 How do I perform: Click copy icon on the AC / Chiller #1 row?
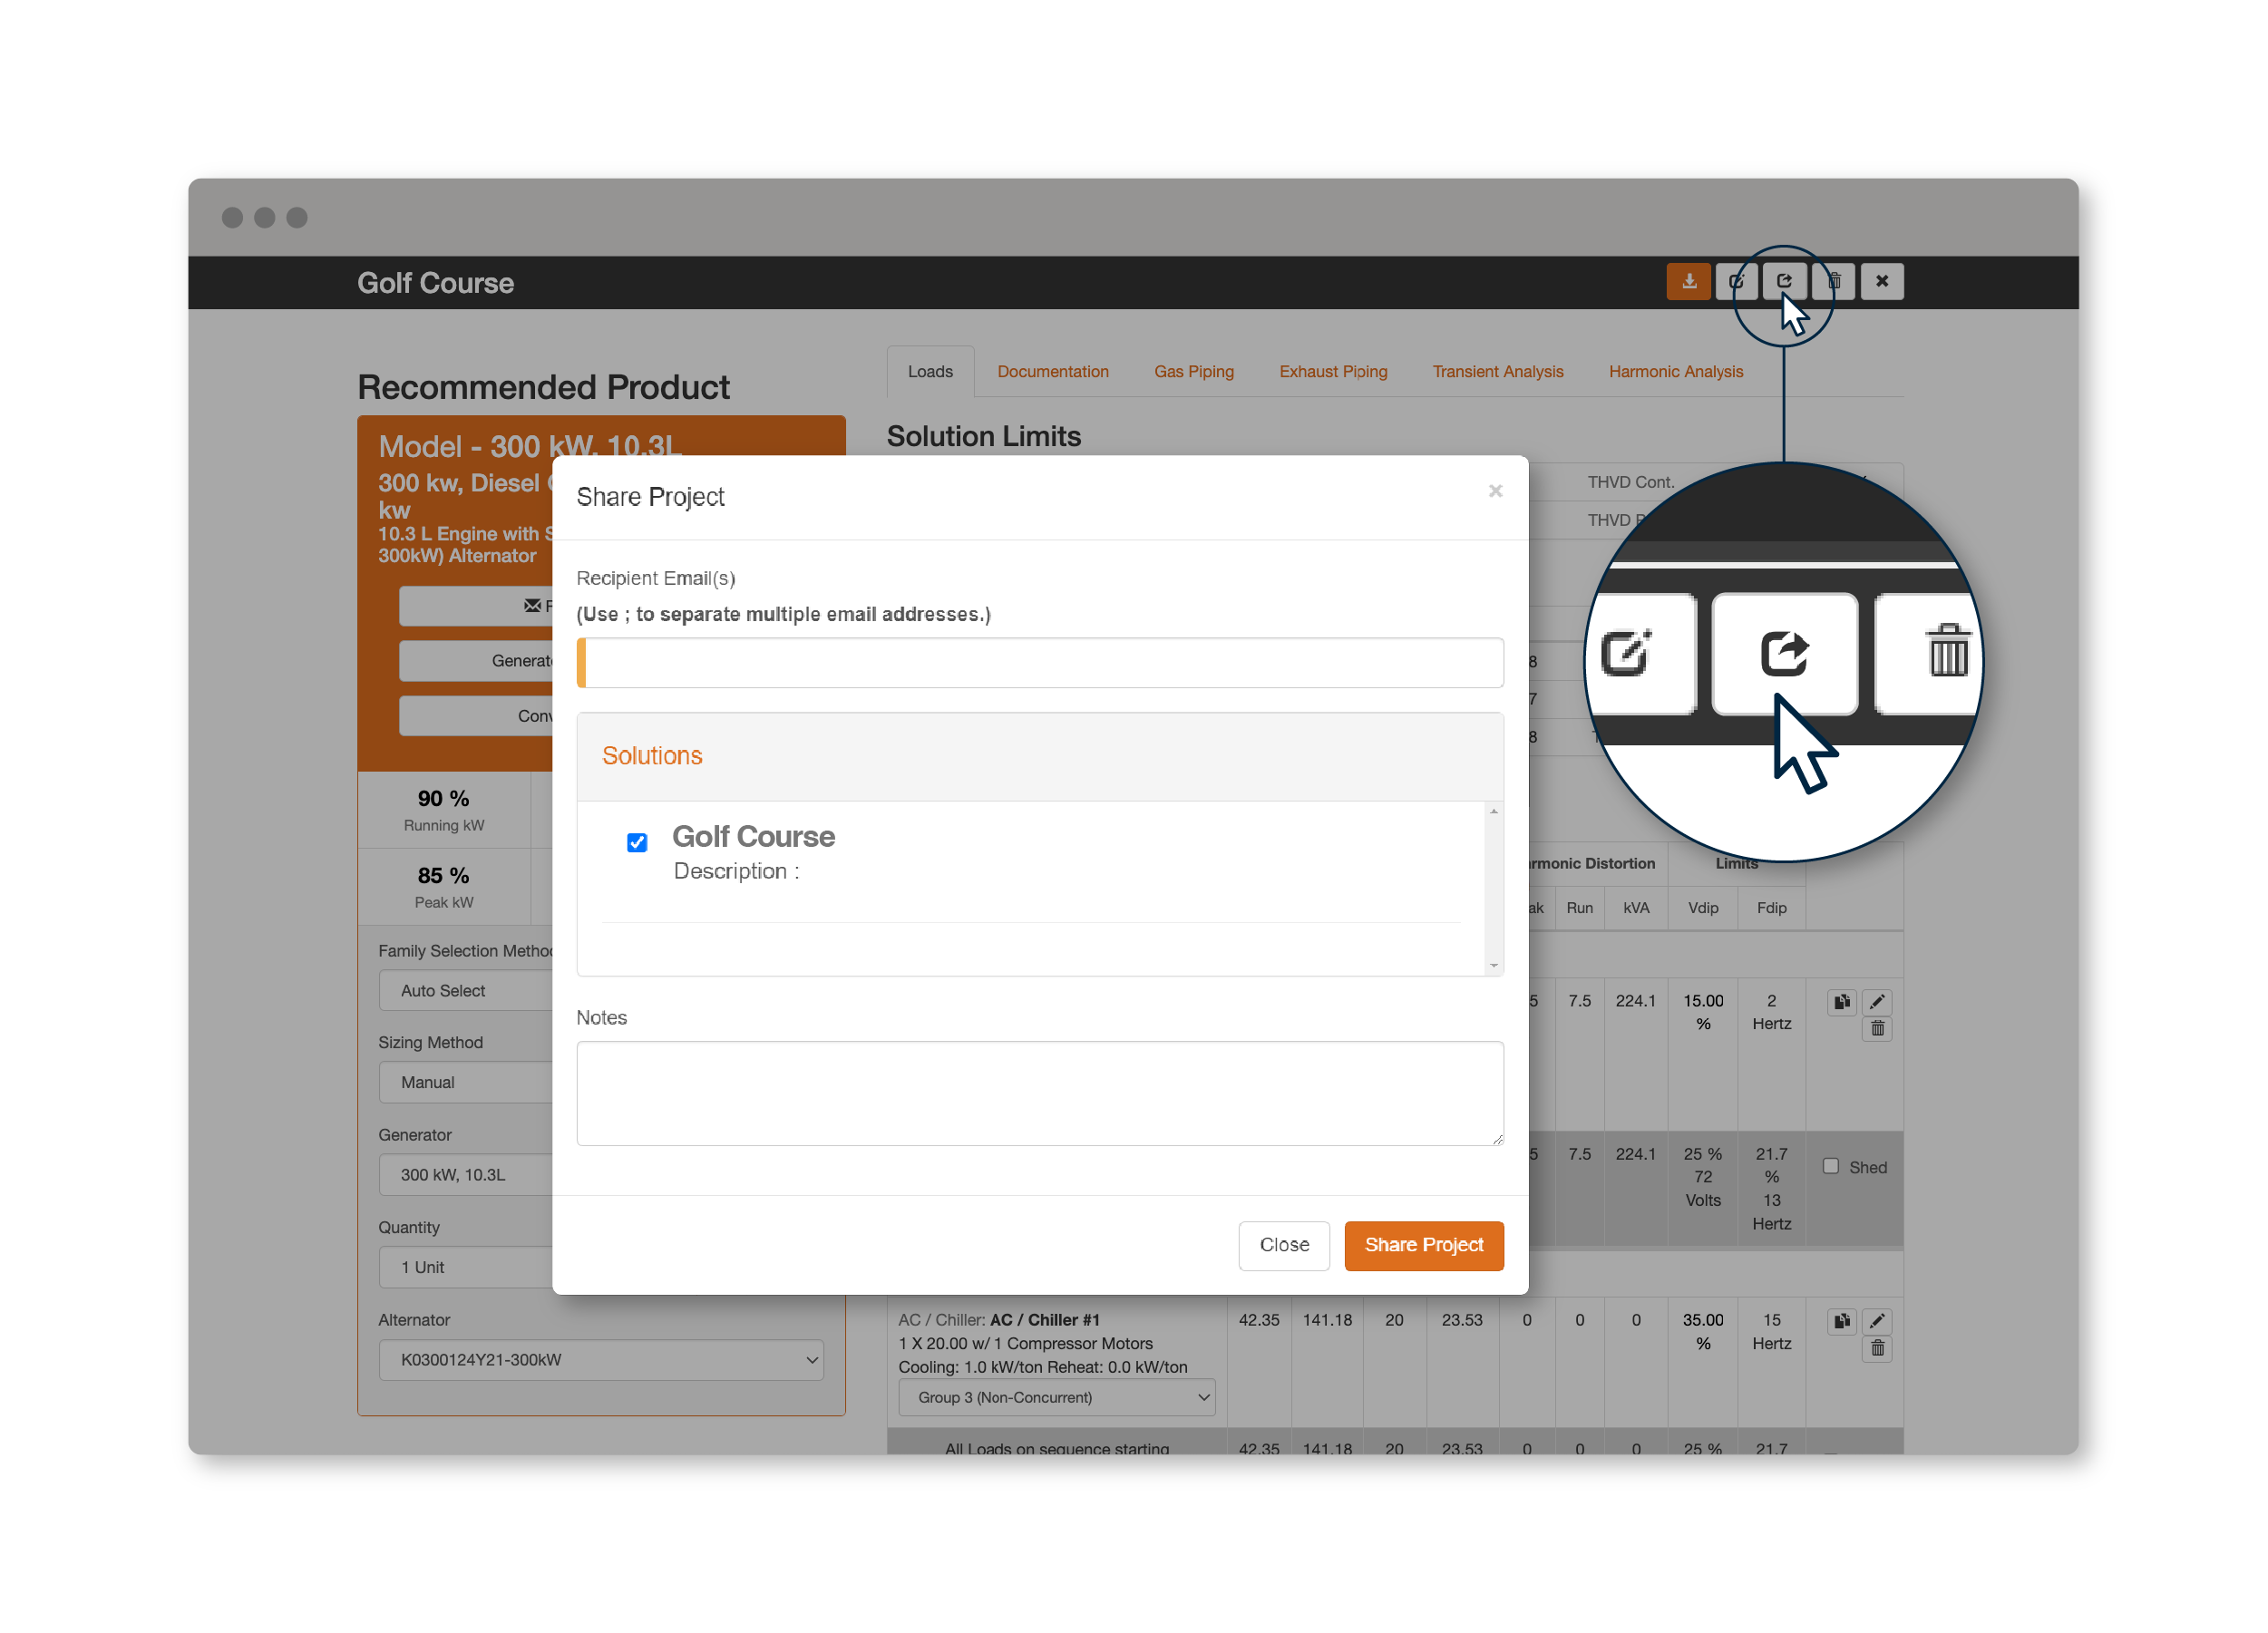pyautogui.click(x=1841, y=1321)
